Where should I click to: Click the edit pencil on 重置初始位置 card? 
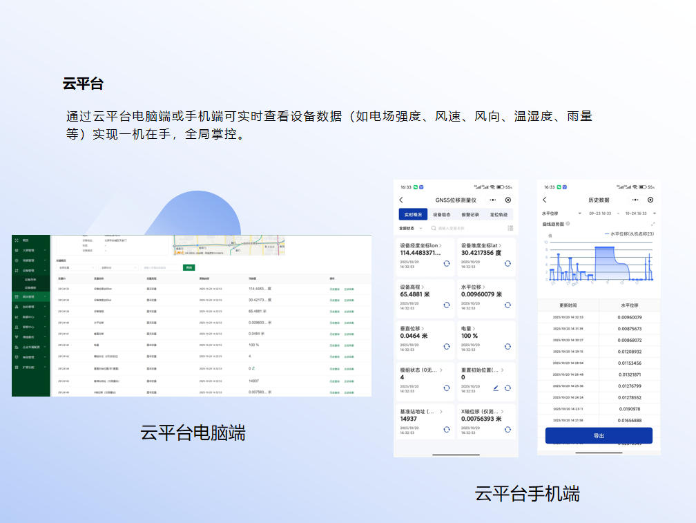click(x=496, y=388)
